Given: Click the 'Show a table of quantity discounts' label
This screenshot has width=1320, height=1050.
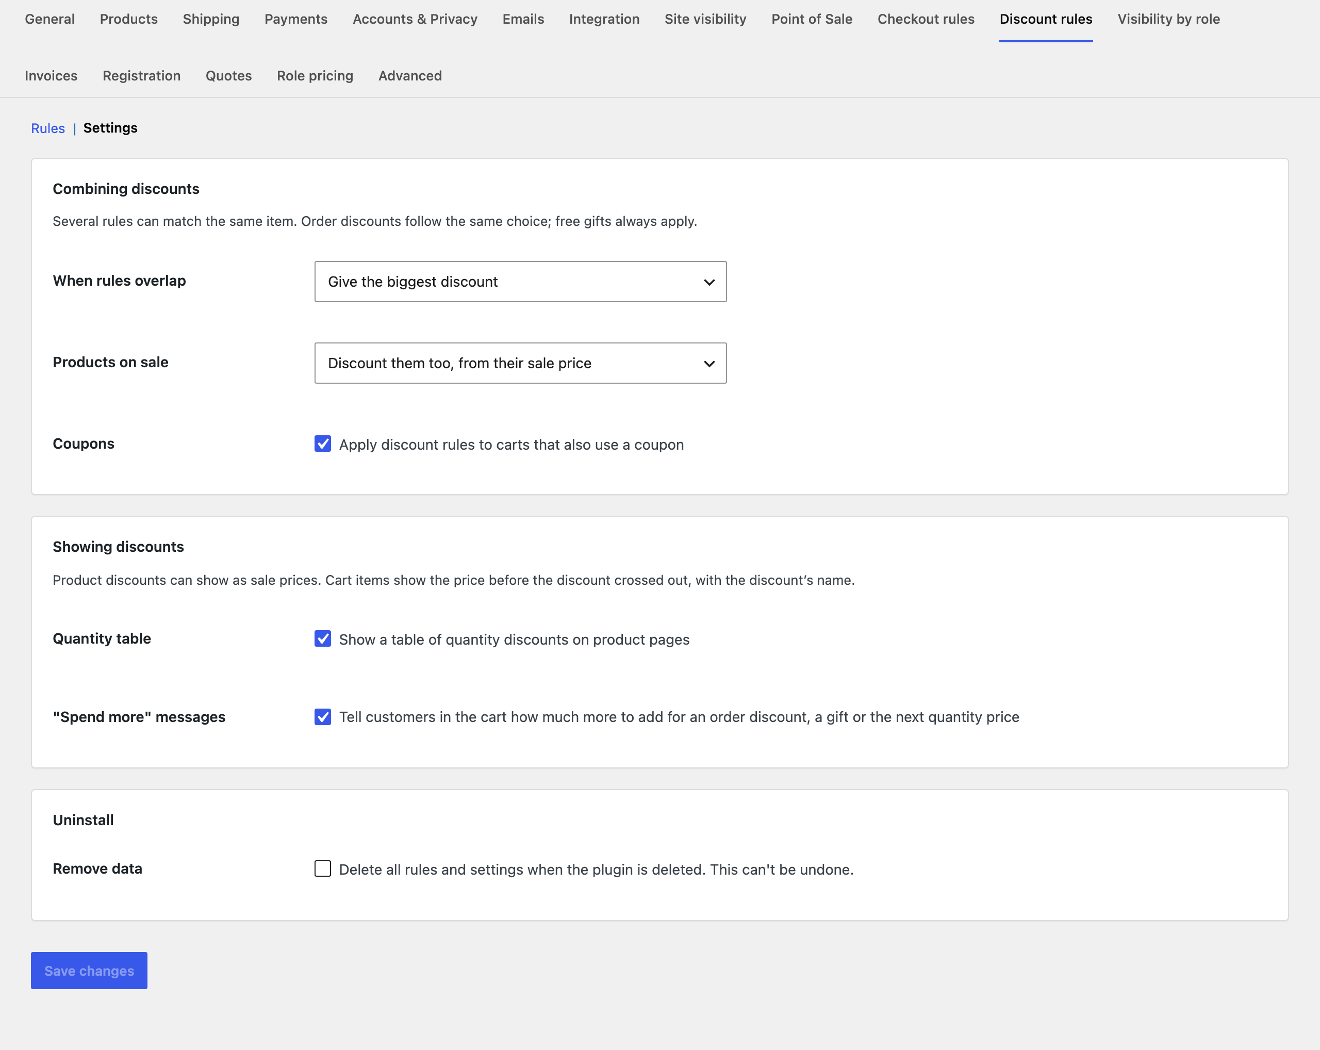Looking at the screenshot, I should [514, 639].
